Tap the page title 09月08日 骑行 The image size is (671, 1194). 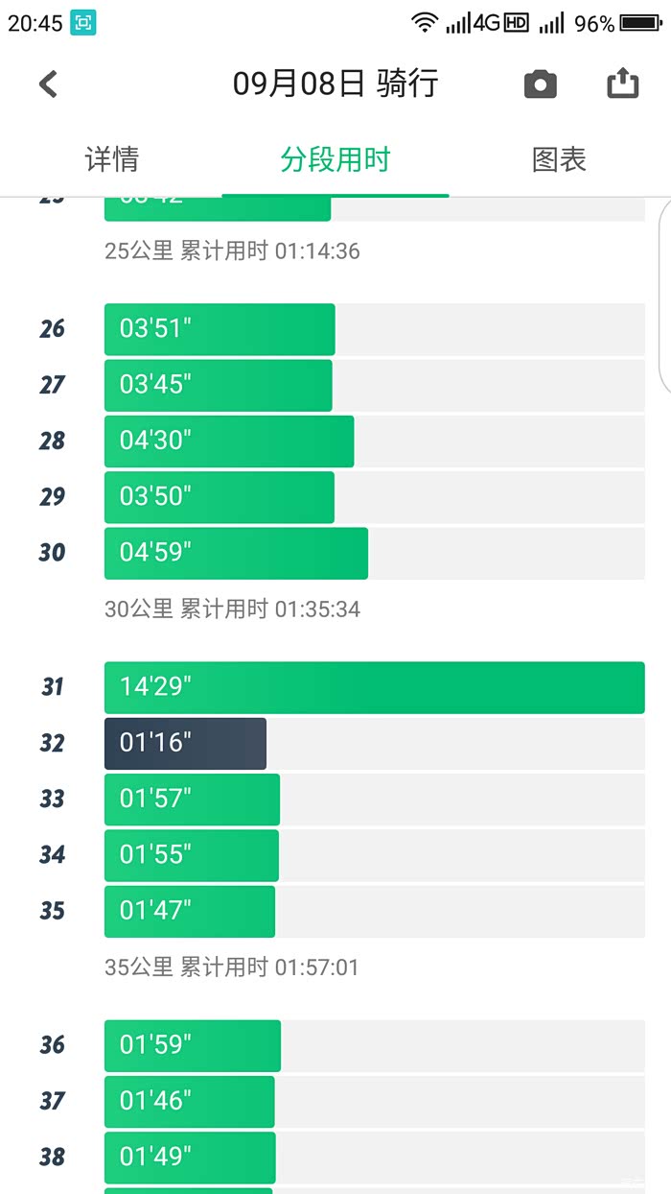tap(335, 84)
